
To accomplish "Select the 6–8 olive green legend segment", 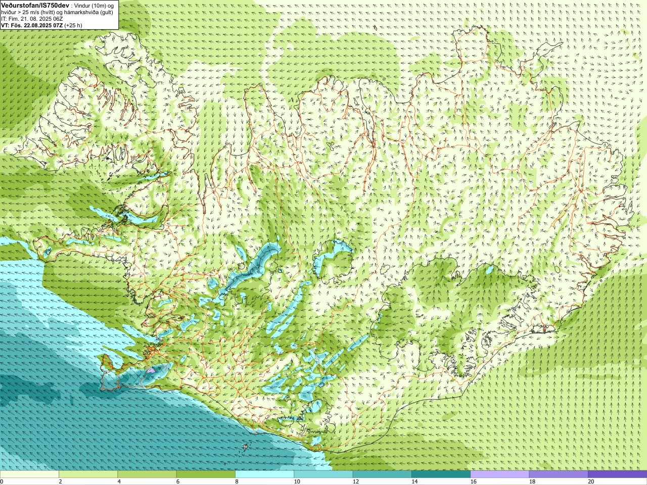I will 206,474.
